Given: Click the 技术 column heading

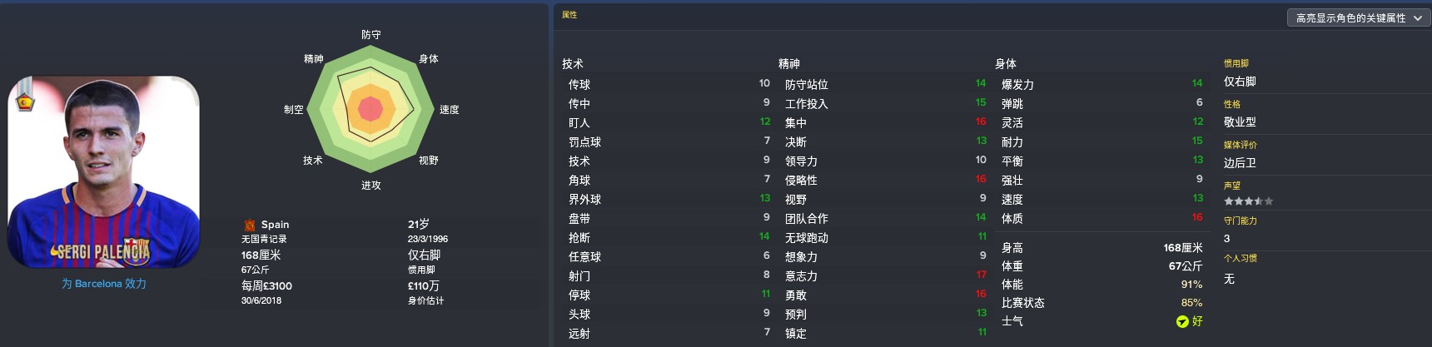Looking at the screenshot, I should coord(573,64).
